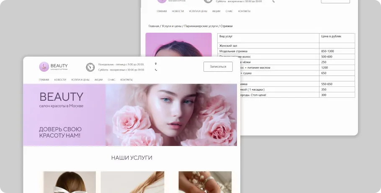Go to Контакты in the homepage navigation
The width and height of the screenshot is (381, 193).
[126, 80]
